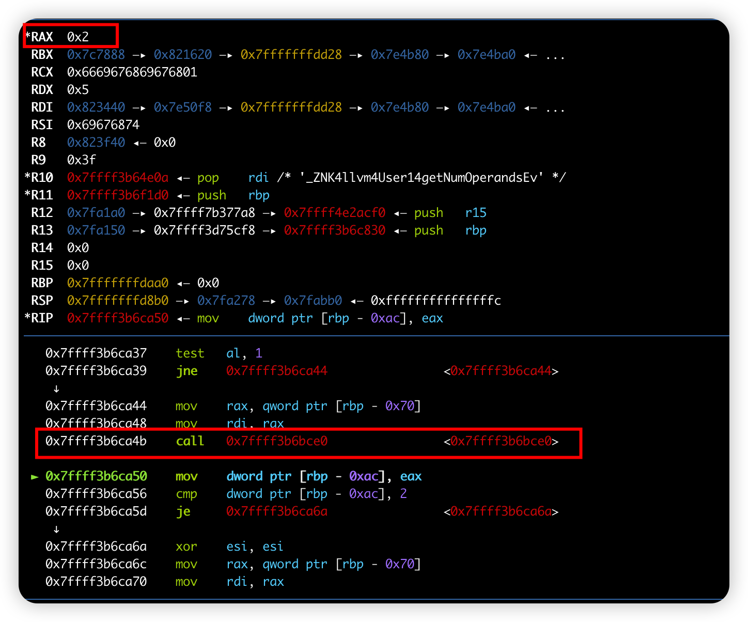The height and width of the screenshot is (622, 748).
Task: Select RSP address 0x7fffffffd8b0
Action: click(118, 301)
